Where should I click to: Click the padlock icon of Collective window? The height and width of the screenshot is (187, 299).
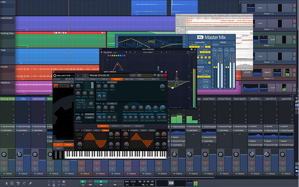pyautogui.click(x=166, y=72)
